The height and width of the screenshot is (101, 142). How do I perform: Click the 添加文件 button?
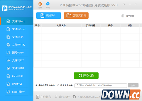coord(48,16)
